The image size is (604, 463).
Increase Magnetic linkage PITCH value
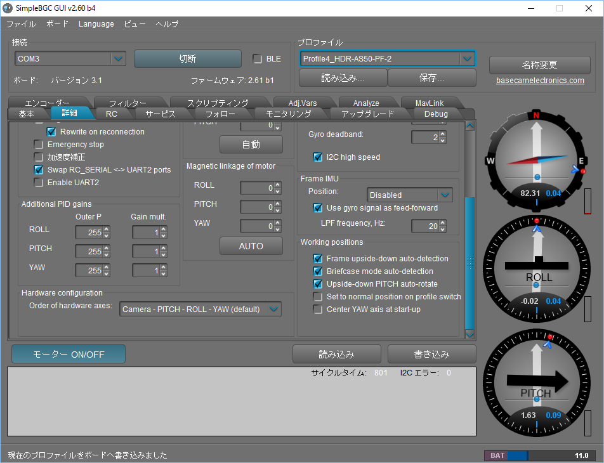(x=278, y=204)
